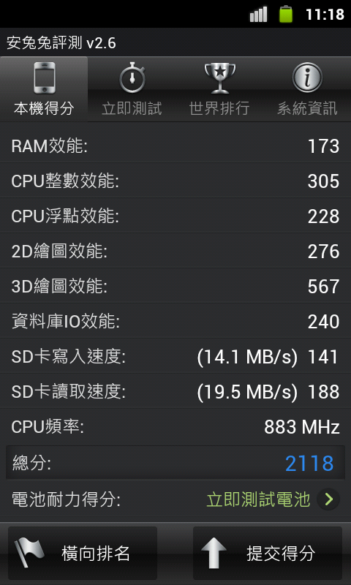The image size is (351, 585).
Task: Tap the signal strength icon in status bar
Action: click(x=258, y=15)
